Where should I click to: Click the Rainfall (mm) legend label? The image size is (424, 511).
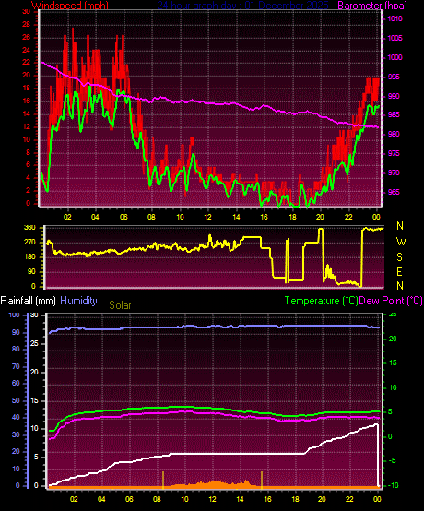(x=28, y=301)
